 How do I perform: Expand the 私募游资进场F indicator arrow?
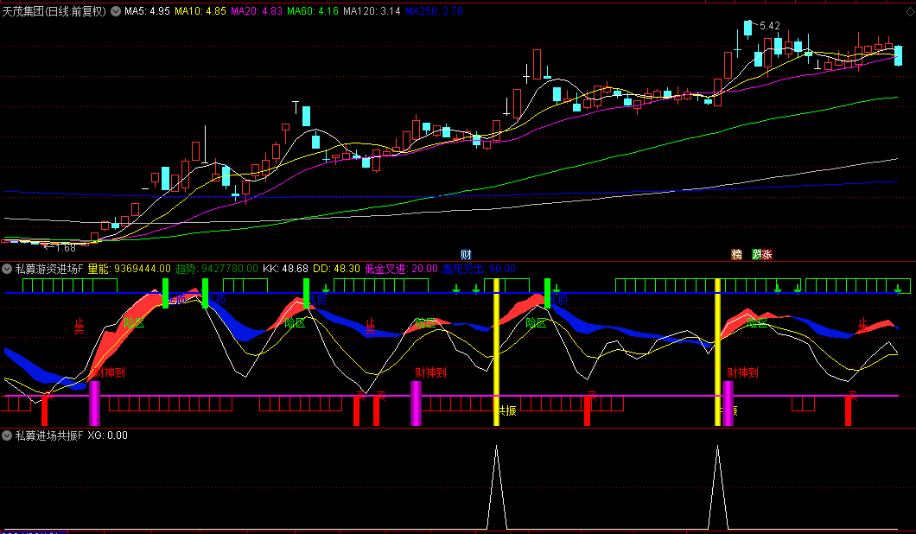pyautogui.click(x=8, y=269)
